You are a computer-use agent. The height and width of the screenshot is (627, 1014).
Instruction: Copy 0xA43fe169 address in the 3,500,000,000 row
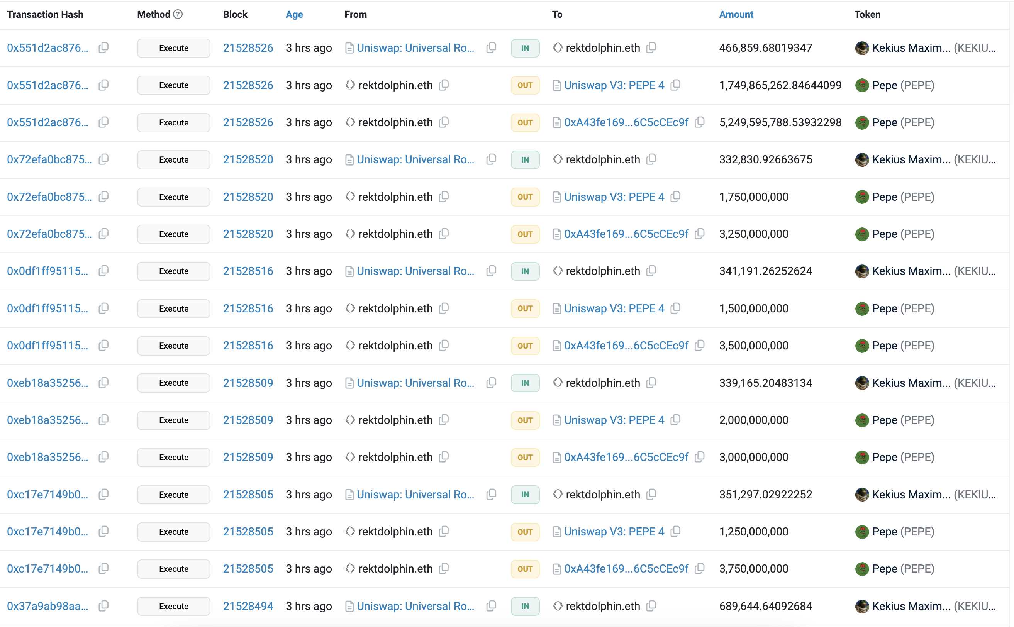point(700,346)
